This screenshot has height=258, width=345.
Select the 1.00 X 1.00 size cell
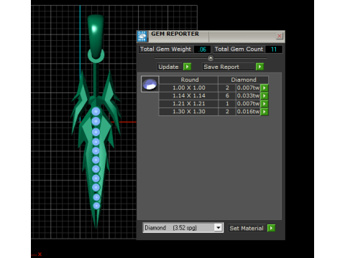click(189, 88)
